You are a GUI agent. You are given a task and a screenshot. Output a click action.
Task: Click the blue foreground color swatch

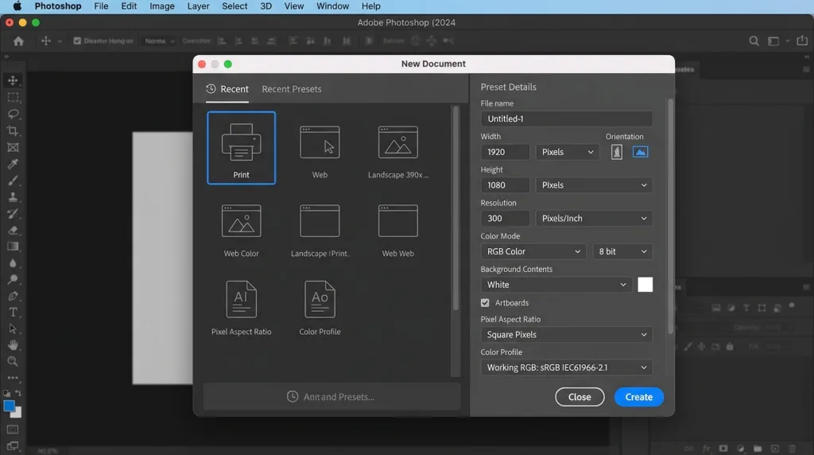9,406
